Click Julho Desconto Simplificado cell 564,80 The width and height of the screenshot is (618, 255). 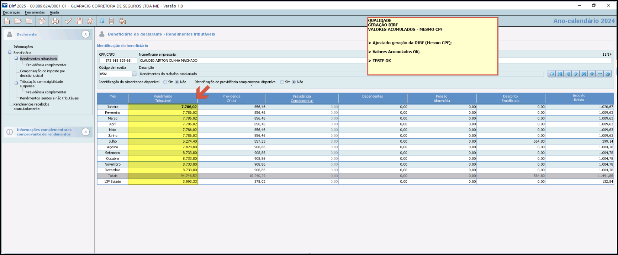coord(511,141)
